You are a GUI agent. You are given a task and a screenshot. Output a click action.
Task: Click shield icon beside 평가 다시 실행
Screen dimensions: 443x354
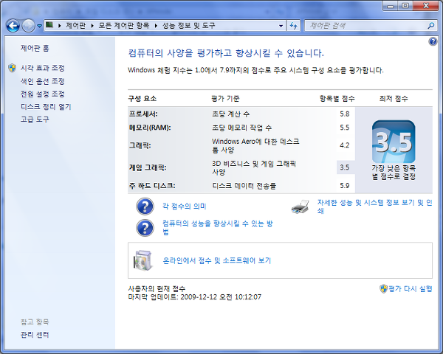[x=383, y=288]
